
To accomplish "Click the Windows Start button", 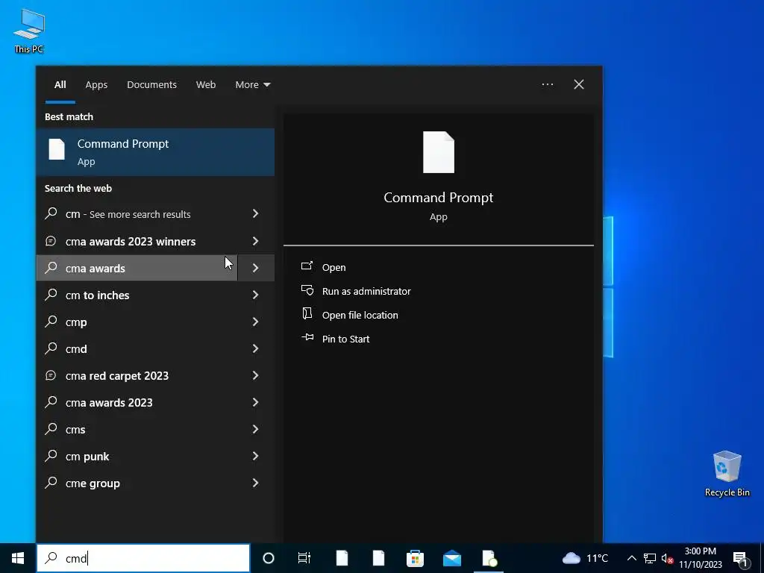I will (x=18, y=558).
